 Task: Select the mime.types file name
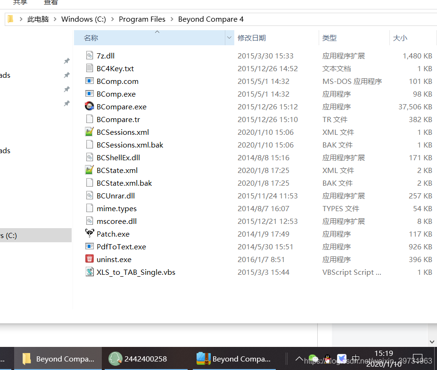116,209
